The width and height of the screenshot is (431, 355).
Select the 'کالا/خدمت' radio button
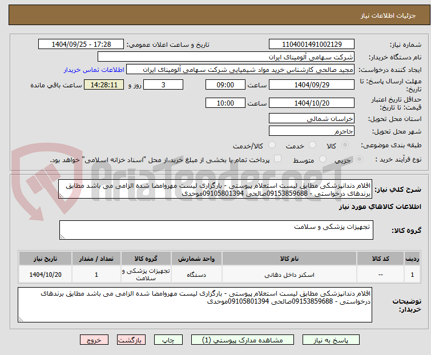coord(272,145)
